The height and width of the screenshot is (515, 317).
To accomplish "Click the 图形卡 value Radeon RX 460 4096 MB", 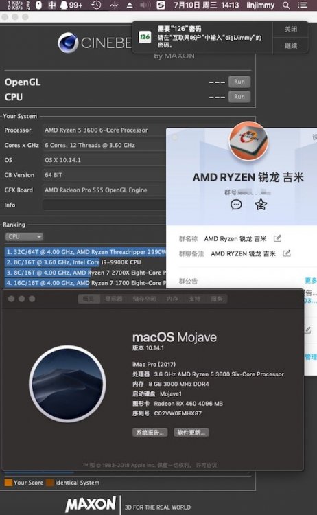I will [189, 403].
